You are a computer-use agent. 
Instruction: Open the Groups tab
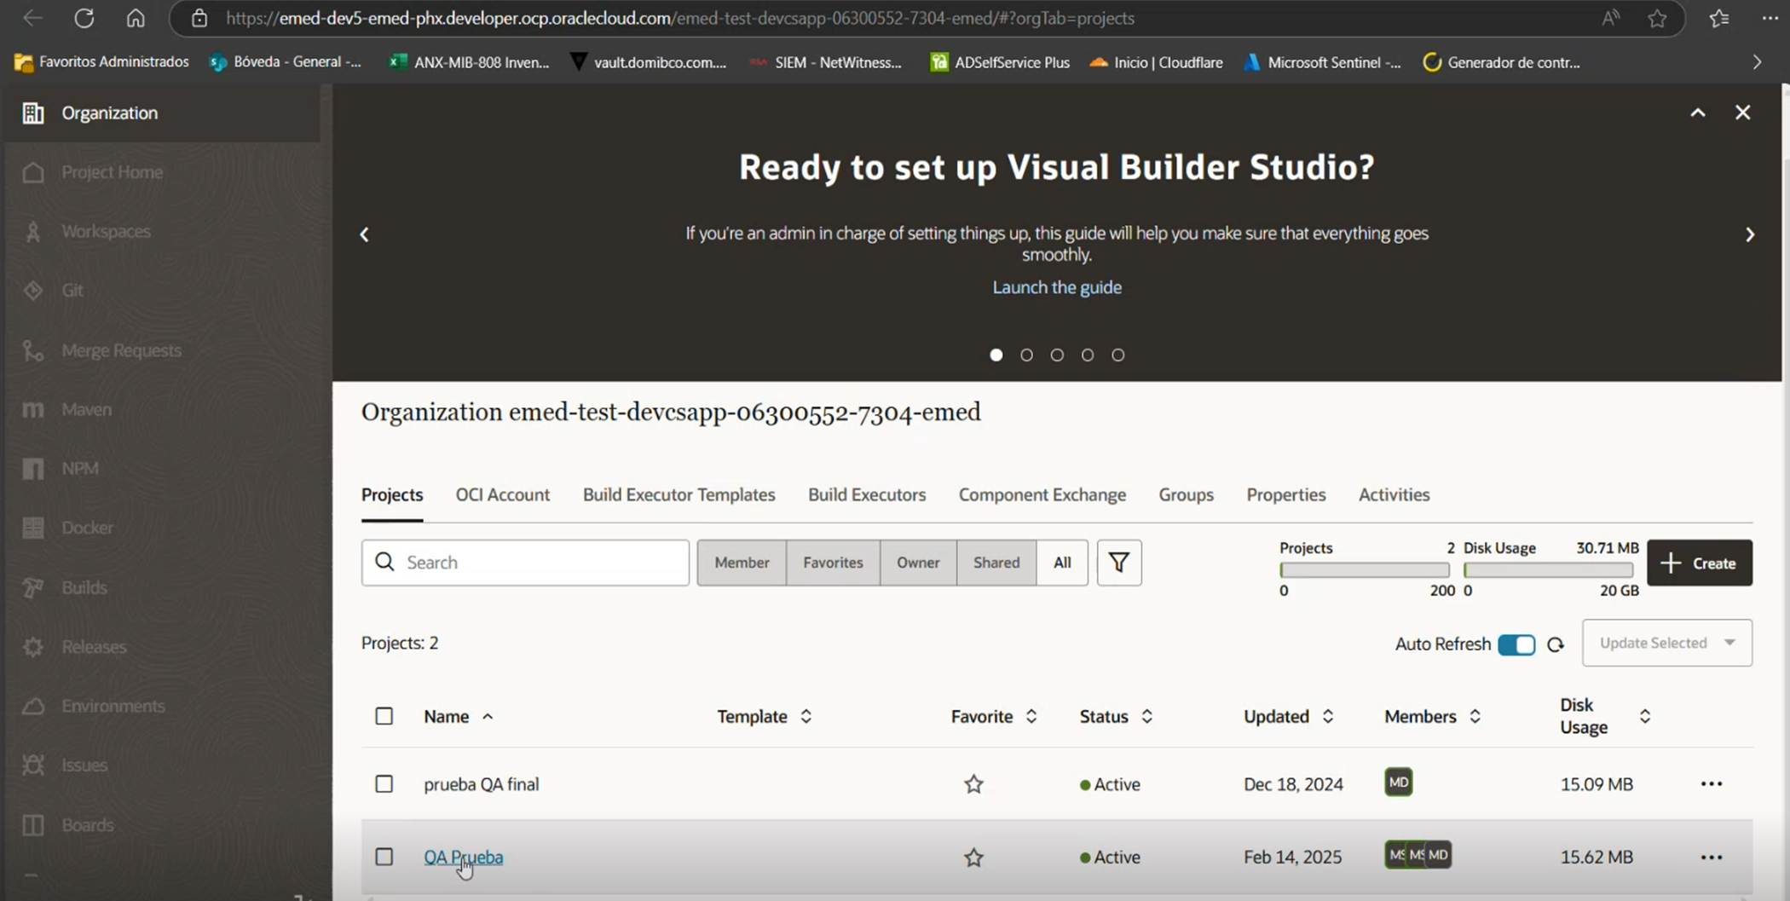click(x=1186, y=495)
